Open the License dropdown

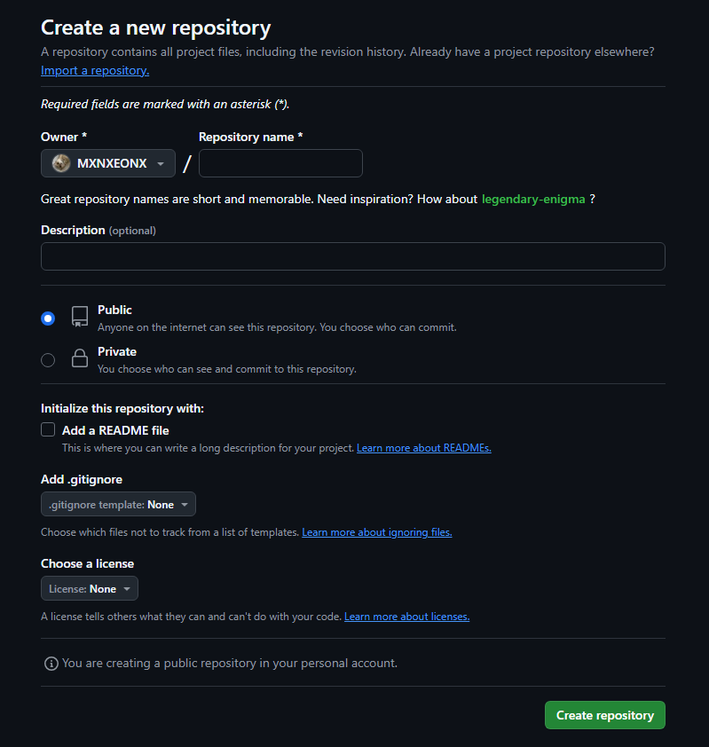tap(89, 587)
